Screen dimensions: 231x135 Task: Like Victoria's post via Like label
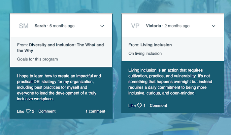(132, 106)
